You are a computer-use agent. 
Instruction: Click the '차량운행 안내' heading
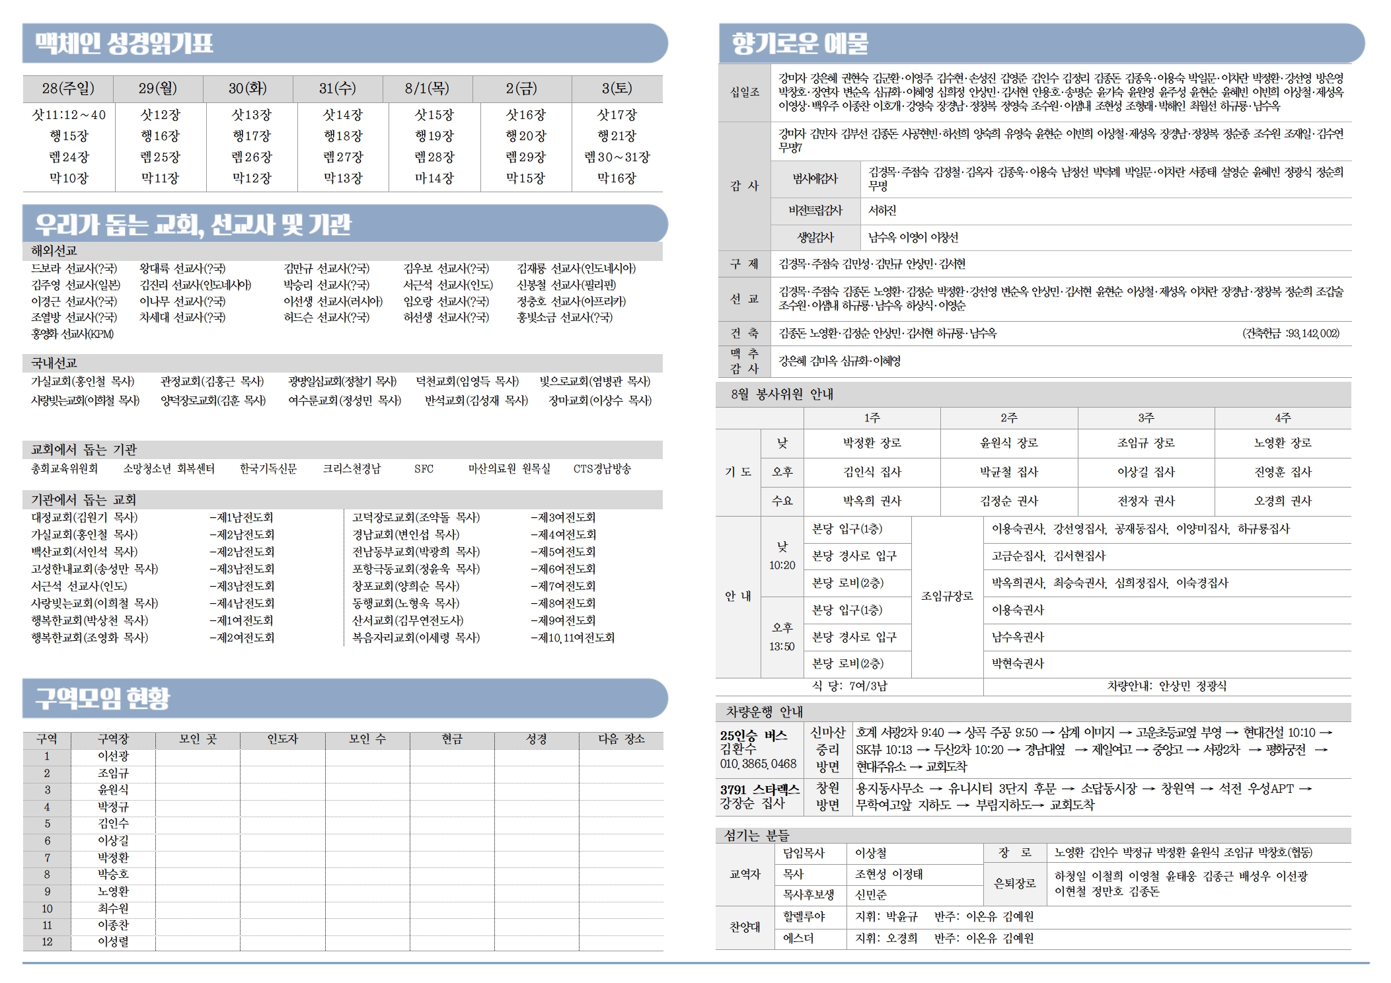click(764, 712)
